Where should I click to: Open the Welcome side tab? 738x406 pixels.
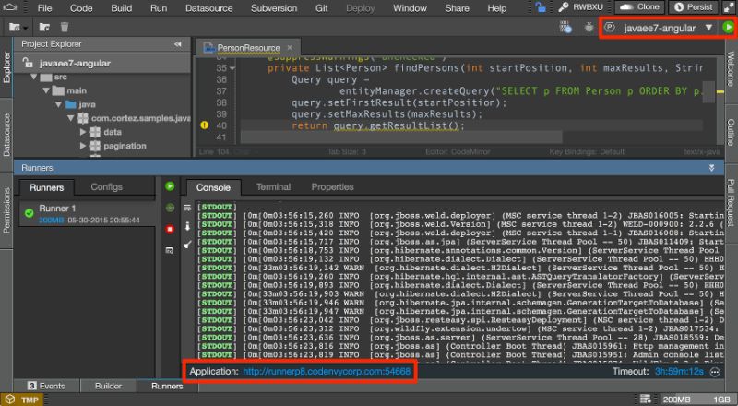(731, 69)
